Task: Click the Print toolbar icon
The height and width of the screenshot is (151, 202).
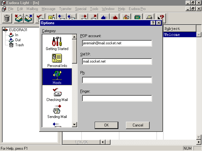Action: pos(149,17)
